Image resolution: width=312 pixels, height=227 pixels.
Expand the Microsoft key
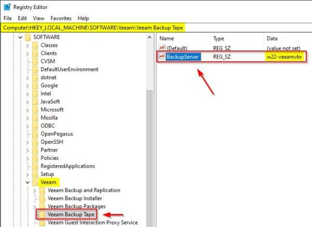click(x=28, y=110)
